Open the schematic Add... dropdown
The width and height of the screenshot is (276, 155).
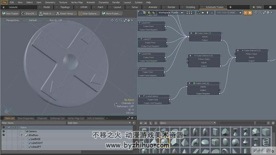point(236,13)
